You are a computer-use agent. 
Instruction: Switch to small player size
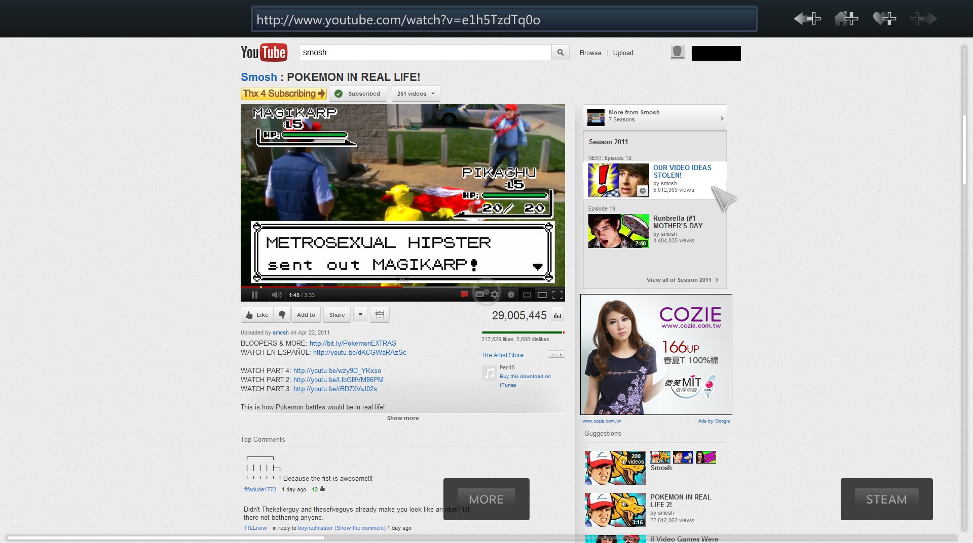point(527,295)
